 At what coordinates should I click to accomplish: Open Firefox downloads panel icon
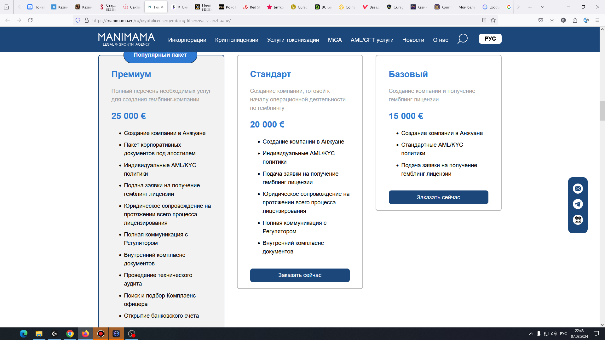click(x=552, y=20)
